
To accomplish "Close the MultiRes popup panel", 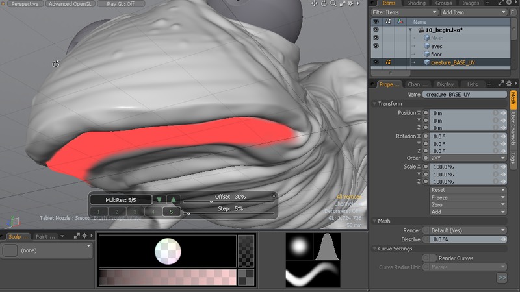I will [274, 195].
